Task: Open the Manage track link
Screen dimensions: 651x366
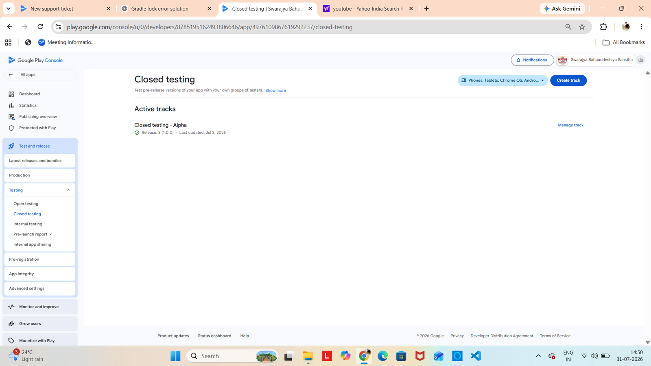Action: click(x=570, y=125)
